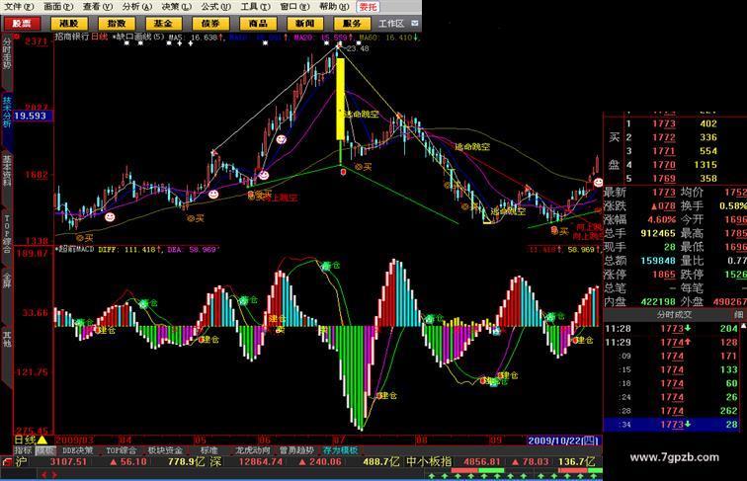Click the 中小板指 value 4856.81
This screenshot has width=747, height=481.
[x=482, y=461]
